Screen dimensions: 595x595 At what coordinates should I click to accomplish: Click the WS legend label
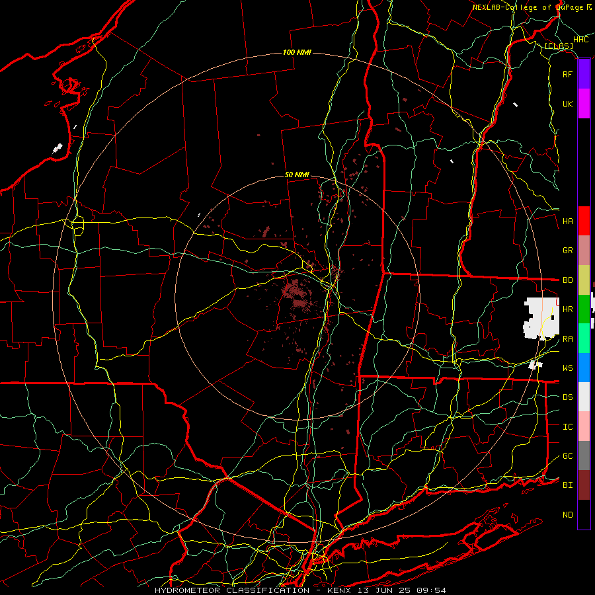pyautogui.click(x=568, y=368)
